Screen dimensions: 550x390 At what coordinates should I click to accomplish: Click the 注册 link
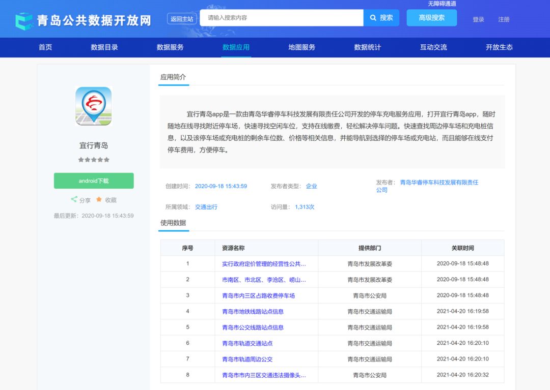[x=504, y=20]
